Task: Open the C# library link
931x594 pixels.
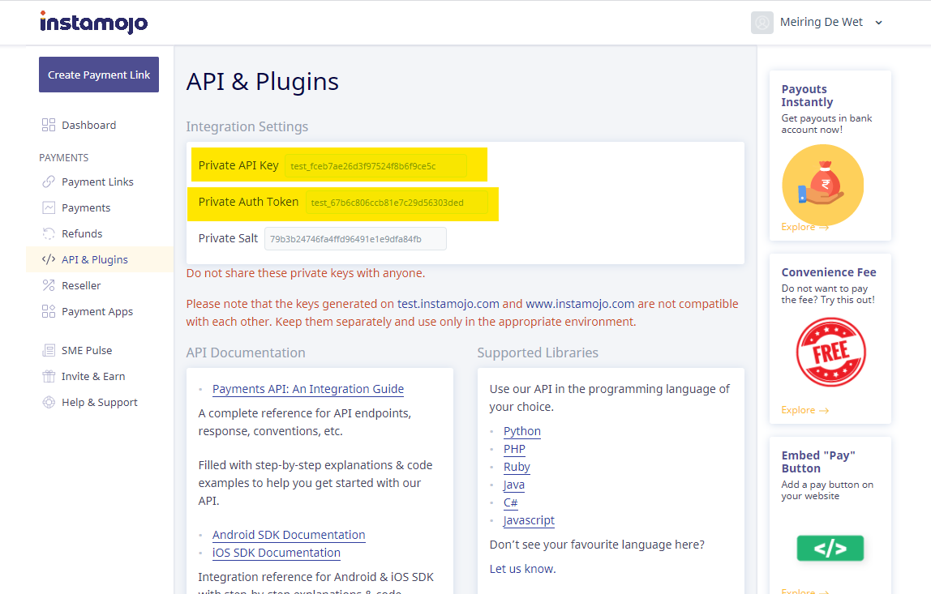Action: (x=511, y=502)
